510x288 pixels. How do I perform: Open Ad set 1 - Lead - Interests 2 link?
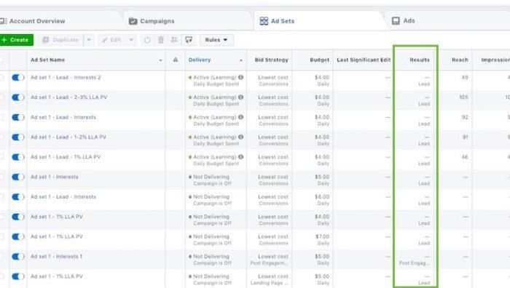(66, 77)
